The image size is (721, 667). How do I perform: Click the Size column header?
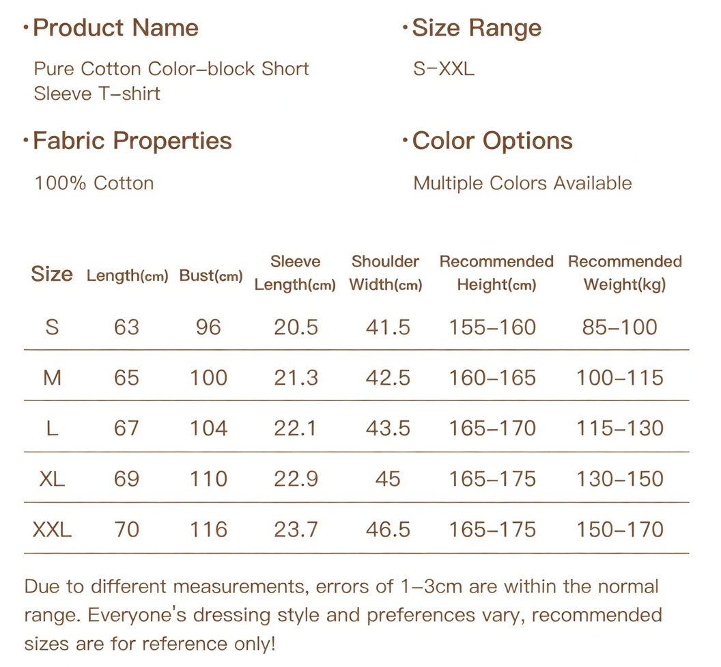tap(52, 274)
